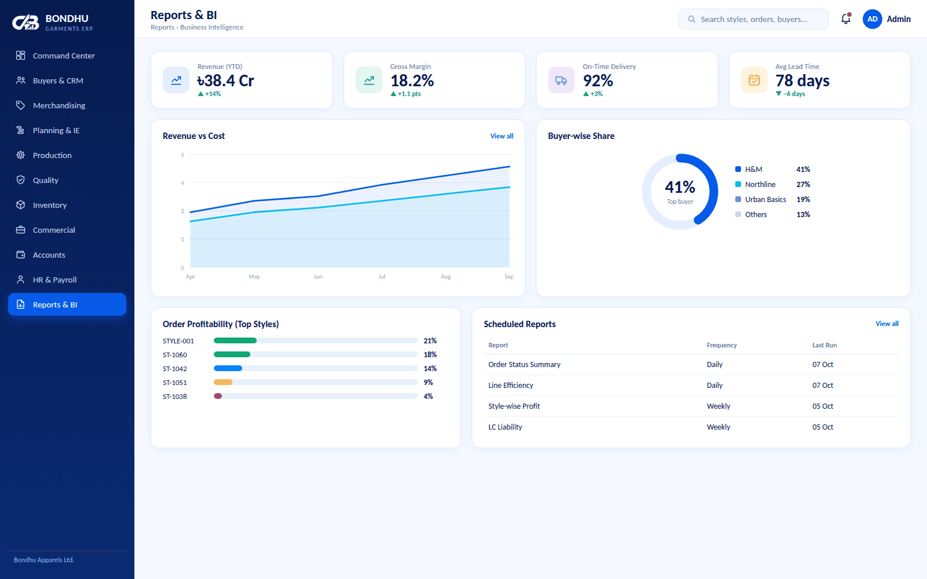This screenshot has width=927, height=579.
Task: Open the Style-wise Profit report
Action: tap(691, 406)
